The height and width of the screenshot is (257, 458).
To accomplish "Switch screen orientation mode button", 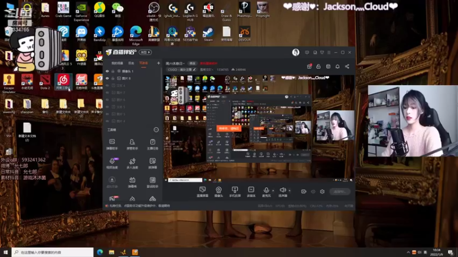I will pyautogui.click(x=145, y=52).
